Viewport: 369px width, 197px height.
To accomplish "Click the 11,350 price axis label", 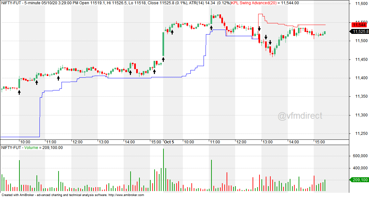I will (x=361, y=96).
